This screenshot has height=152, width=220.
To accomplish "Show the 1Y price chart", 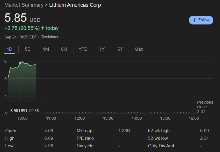I will (102, 49).
